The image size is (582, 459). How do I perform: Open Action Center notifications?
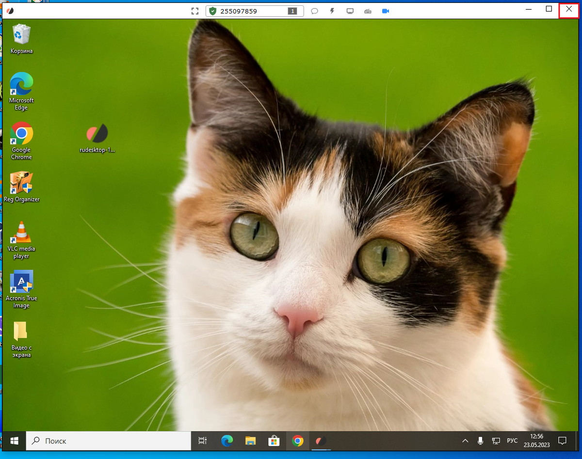pyautogui.click(x=562, y=441)
